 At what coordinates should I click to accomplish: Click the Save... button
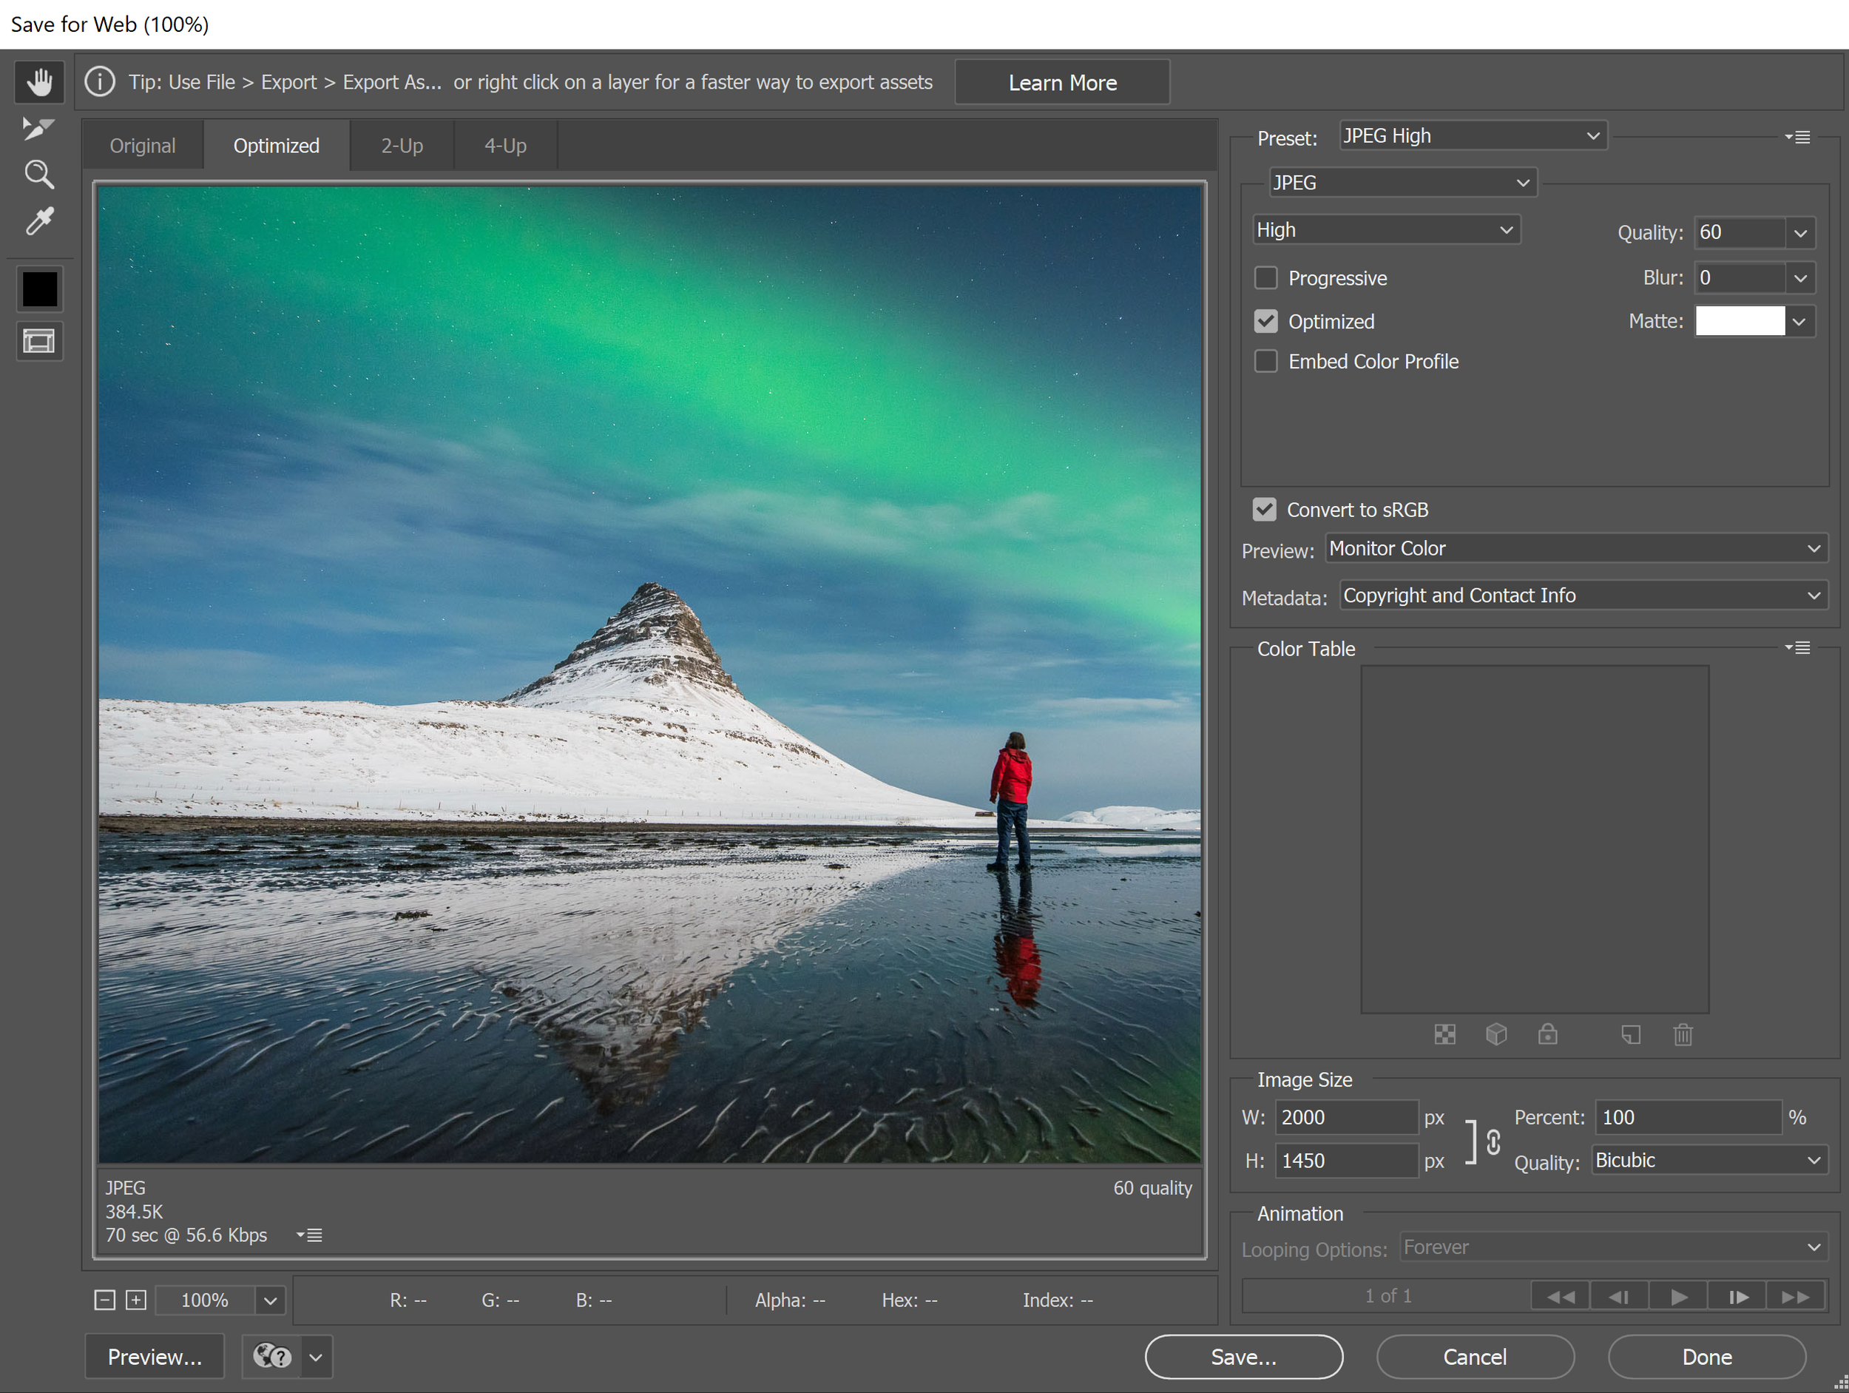tap(1243, 1356)
